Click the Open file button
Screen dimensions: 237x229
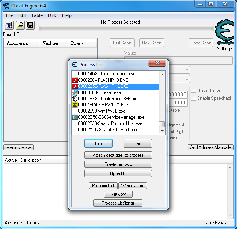pyautogui.click(x=118, y=173)
